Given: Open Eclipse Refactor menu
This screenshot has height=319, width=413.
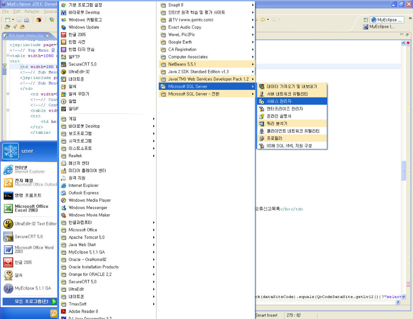Looking at the screenshot, I should [x=32, y=12].
